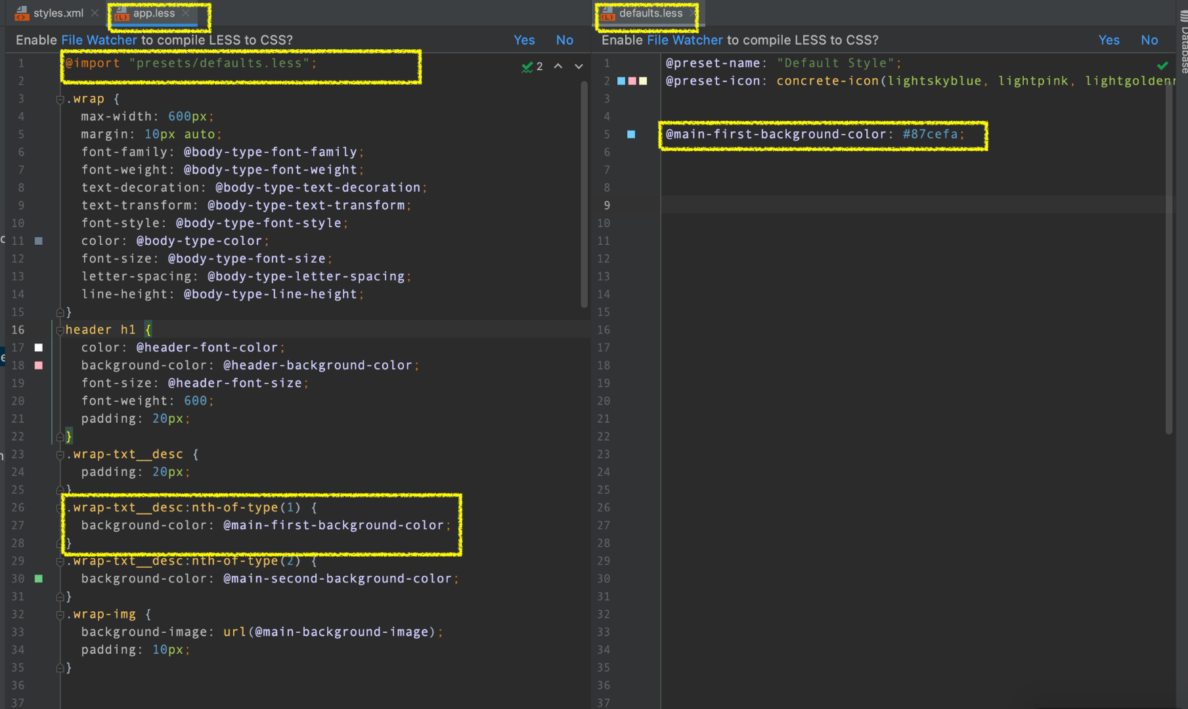
Task: Open the Database tool window
Action: 1183,42
